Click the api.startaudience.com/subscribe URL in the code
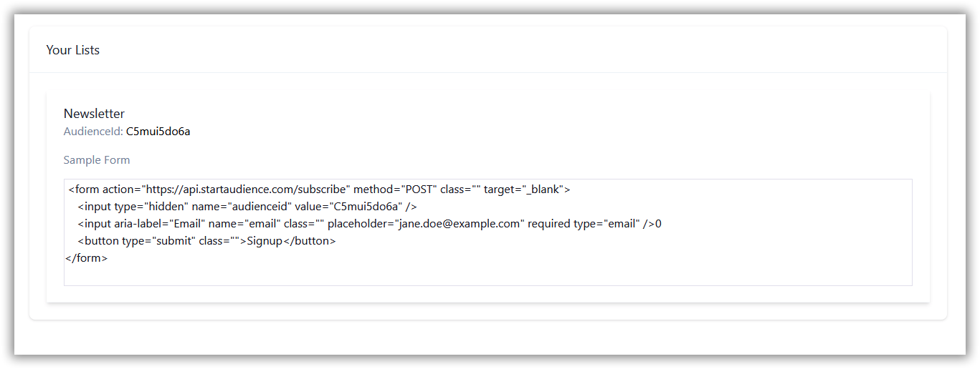 click(247, 190)
